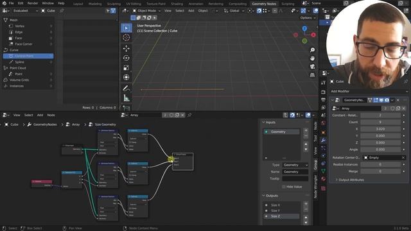Switch perspective/orthographic grid icon
Screen dimensions: 411x231
[312, 75]
